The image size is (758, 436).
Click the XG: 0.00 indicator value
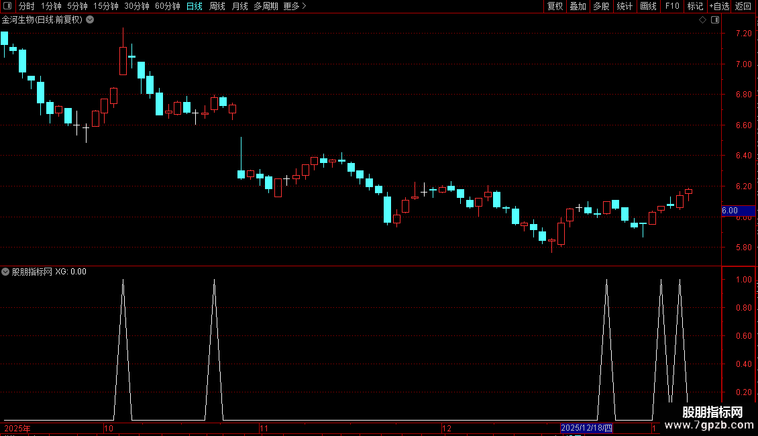coord(70,272)
